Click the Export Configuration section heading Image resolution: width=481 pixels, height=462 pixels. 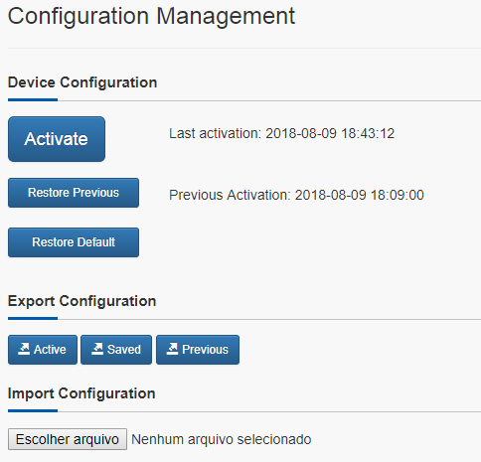point(81,301)
